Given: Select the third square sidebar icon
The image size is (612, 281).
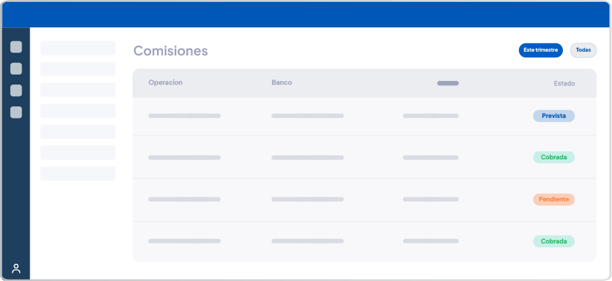Looking at the screenshot, I should tap(16, 90).
